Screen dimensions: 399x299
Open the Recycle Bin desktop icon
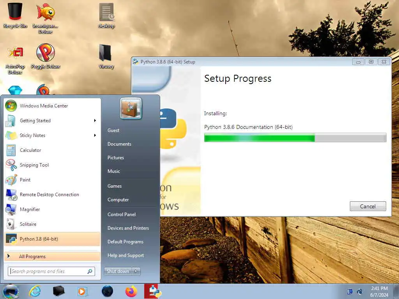click(x=15, y=15)
